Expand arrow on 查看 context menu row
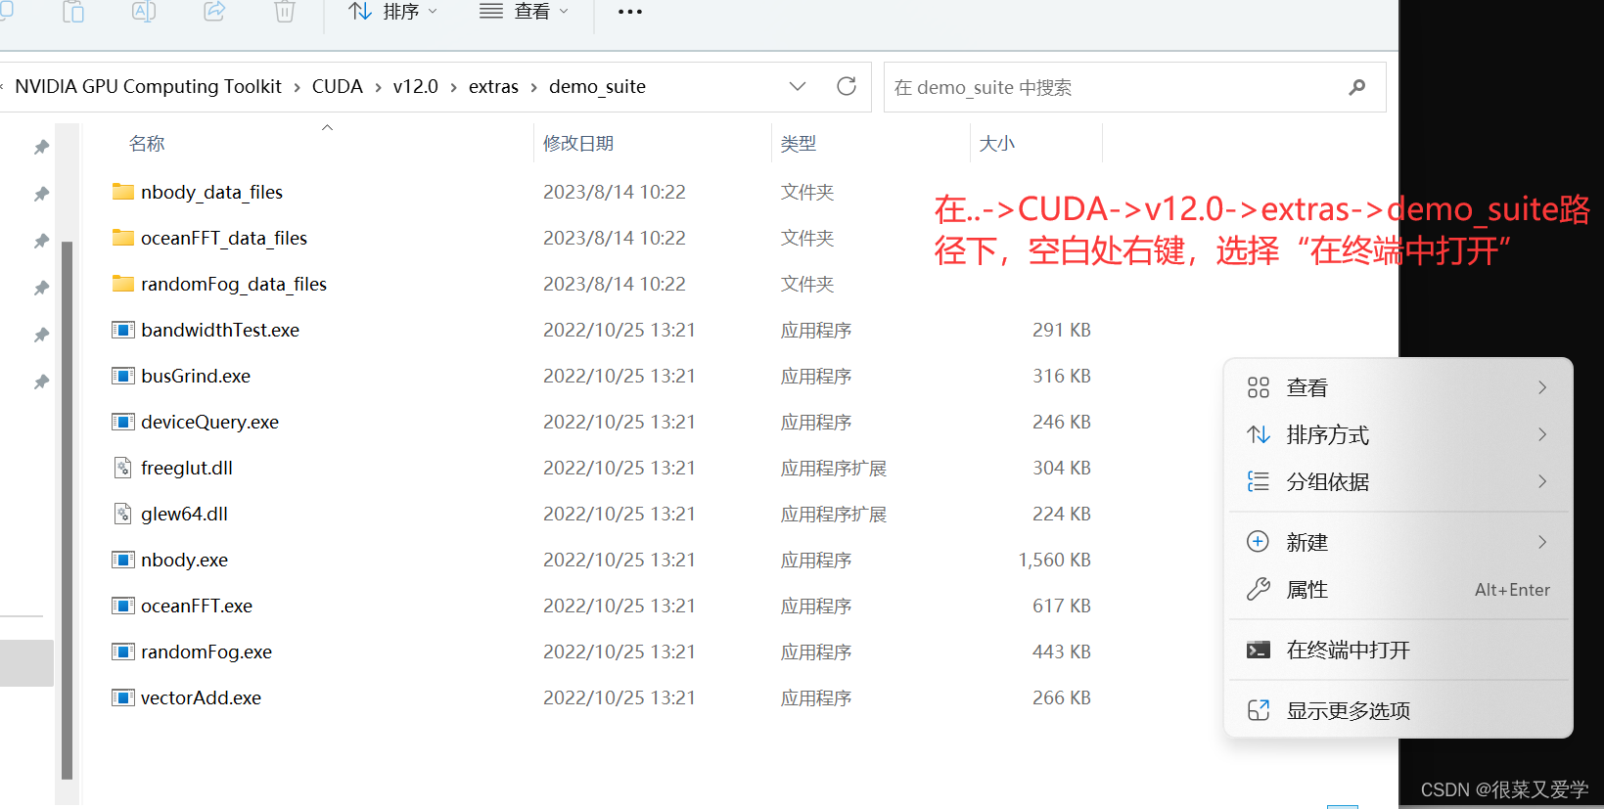Image resolution: width=1604 pixels, height=809 pixels. pos(1542,387)
